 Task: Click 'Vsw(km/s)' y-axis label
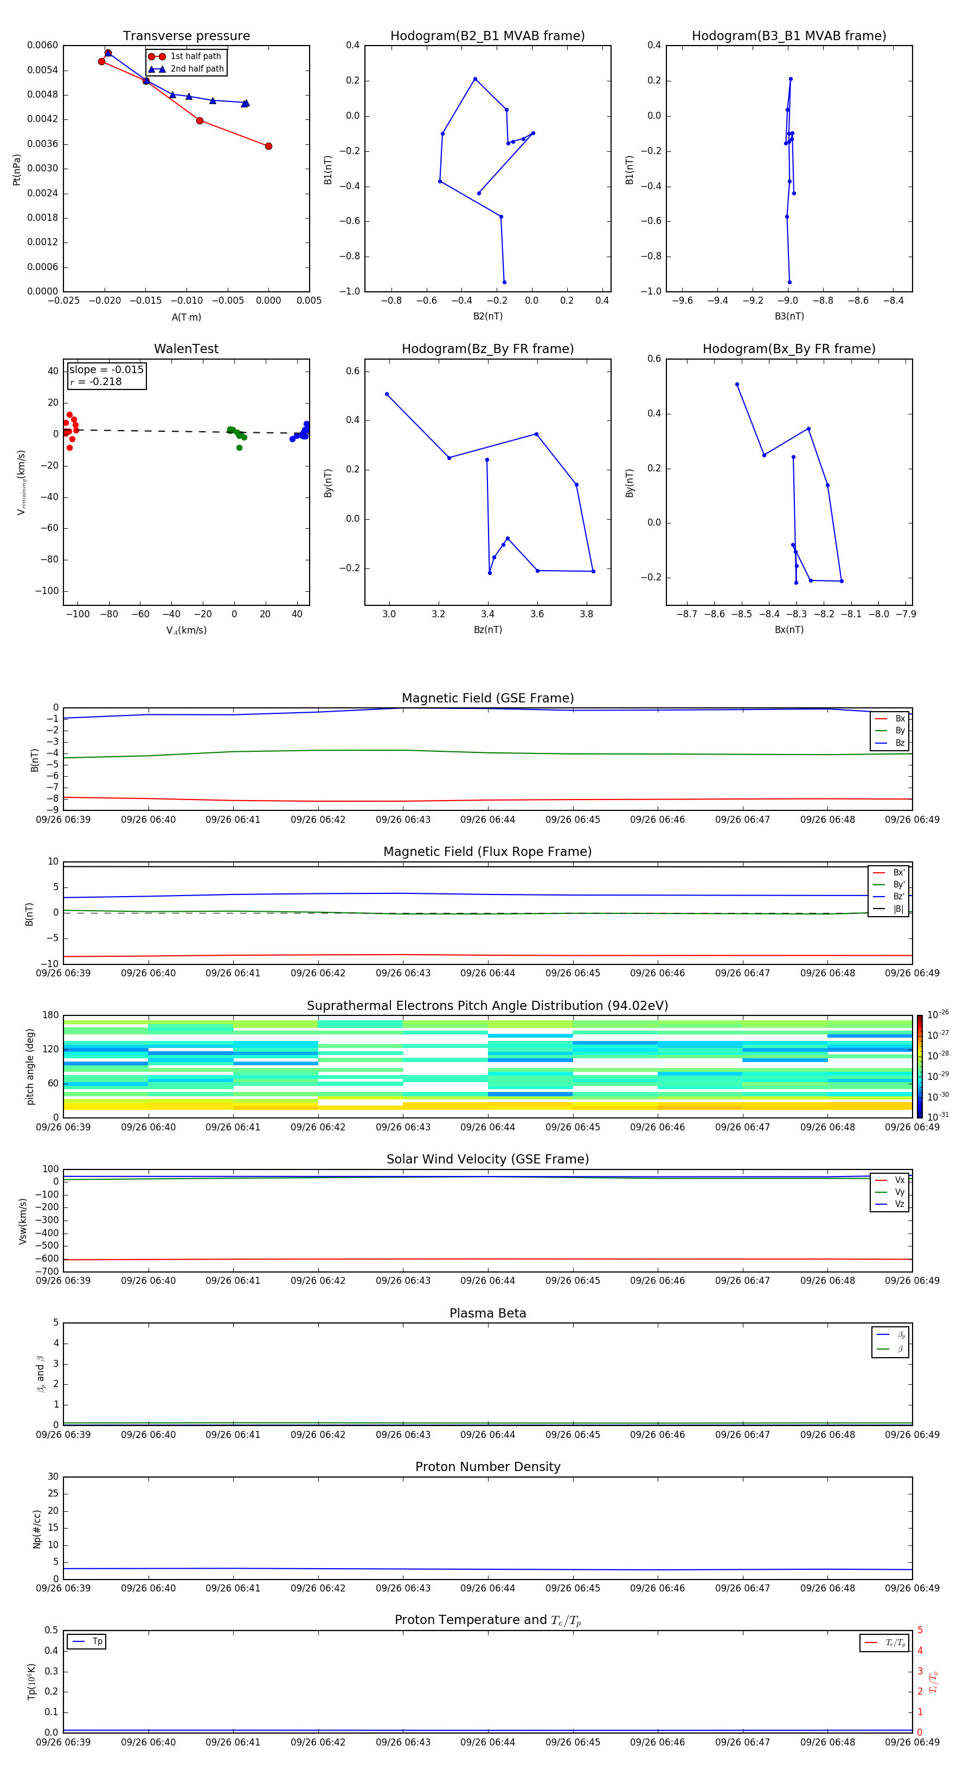point(23,1220)
